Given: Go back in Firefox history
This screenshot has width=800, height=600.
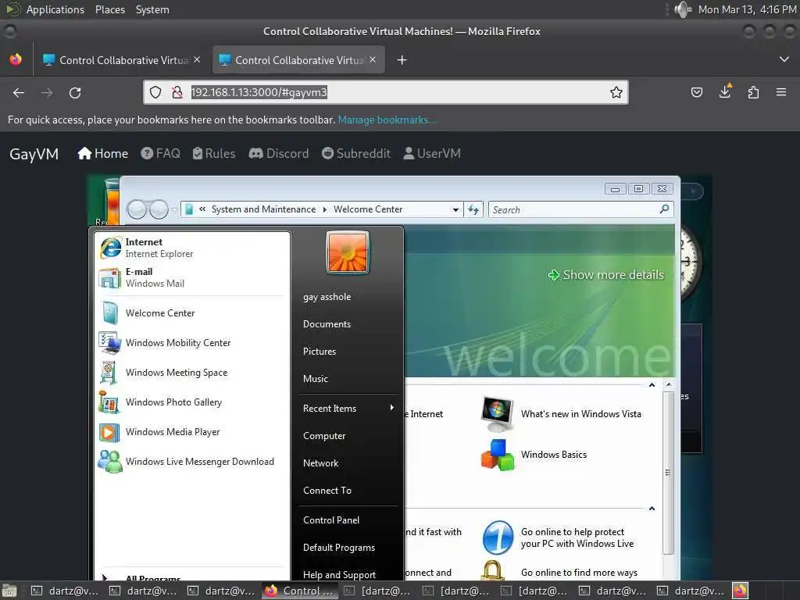Looking at the screenshot, I should pyautogui.click(x=19, y=93).
